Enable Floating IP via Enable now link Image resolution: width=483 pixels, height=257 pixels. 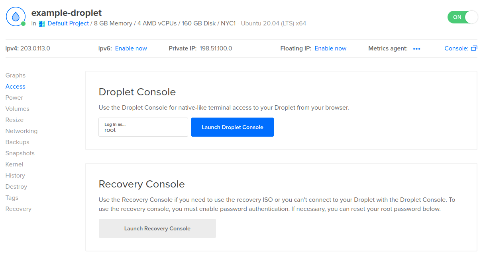click(x=330, y=48)
